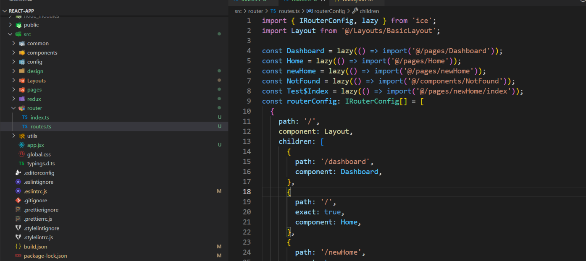Viewport: 586px width, 261px height.
Task: Click the breadcrumb TS icon before routes.ts
Action: point(273,11)
